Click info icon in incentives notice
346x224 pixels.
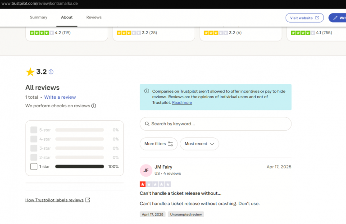pos(146,91)
